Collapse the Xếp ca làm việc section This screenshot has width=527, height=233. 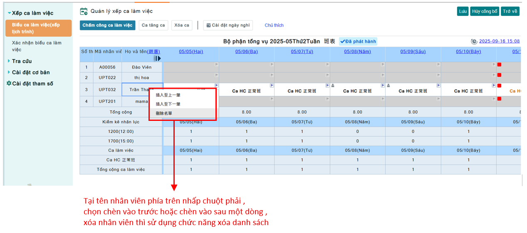coord(9,13)
